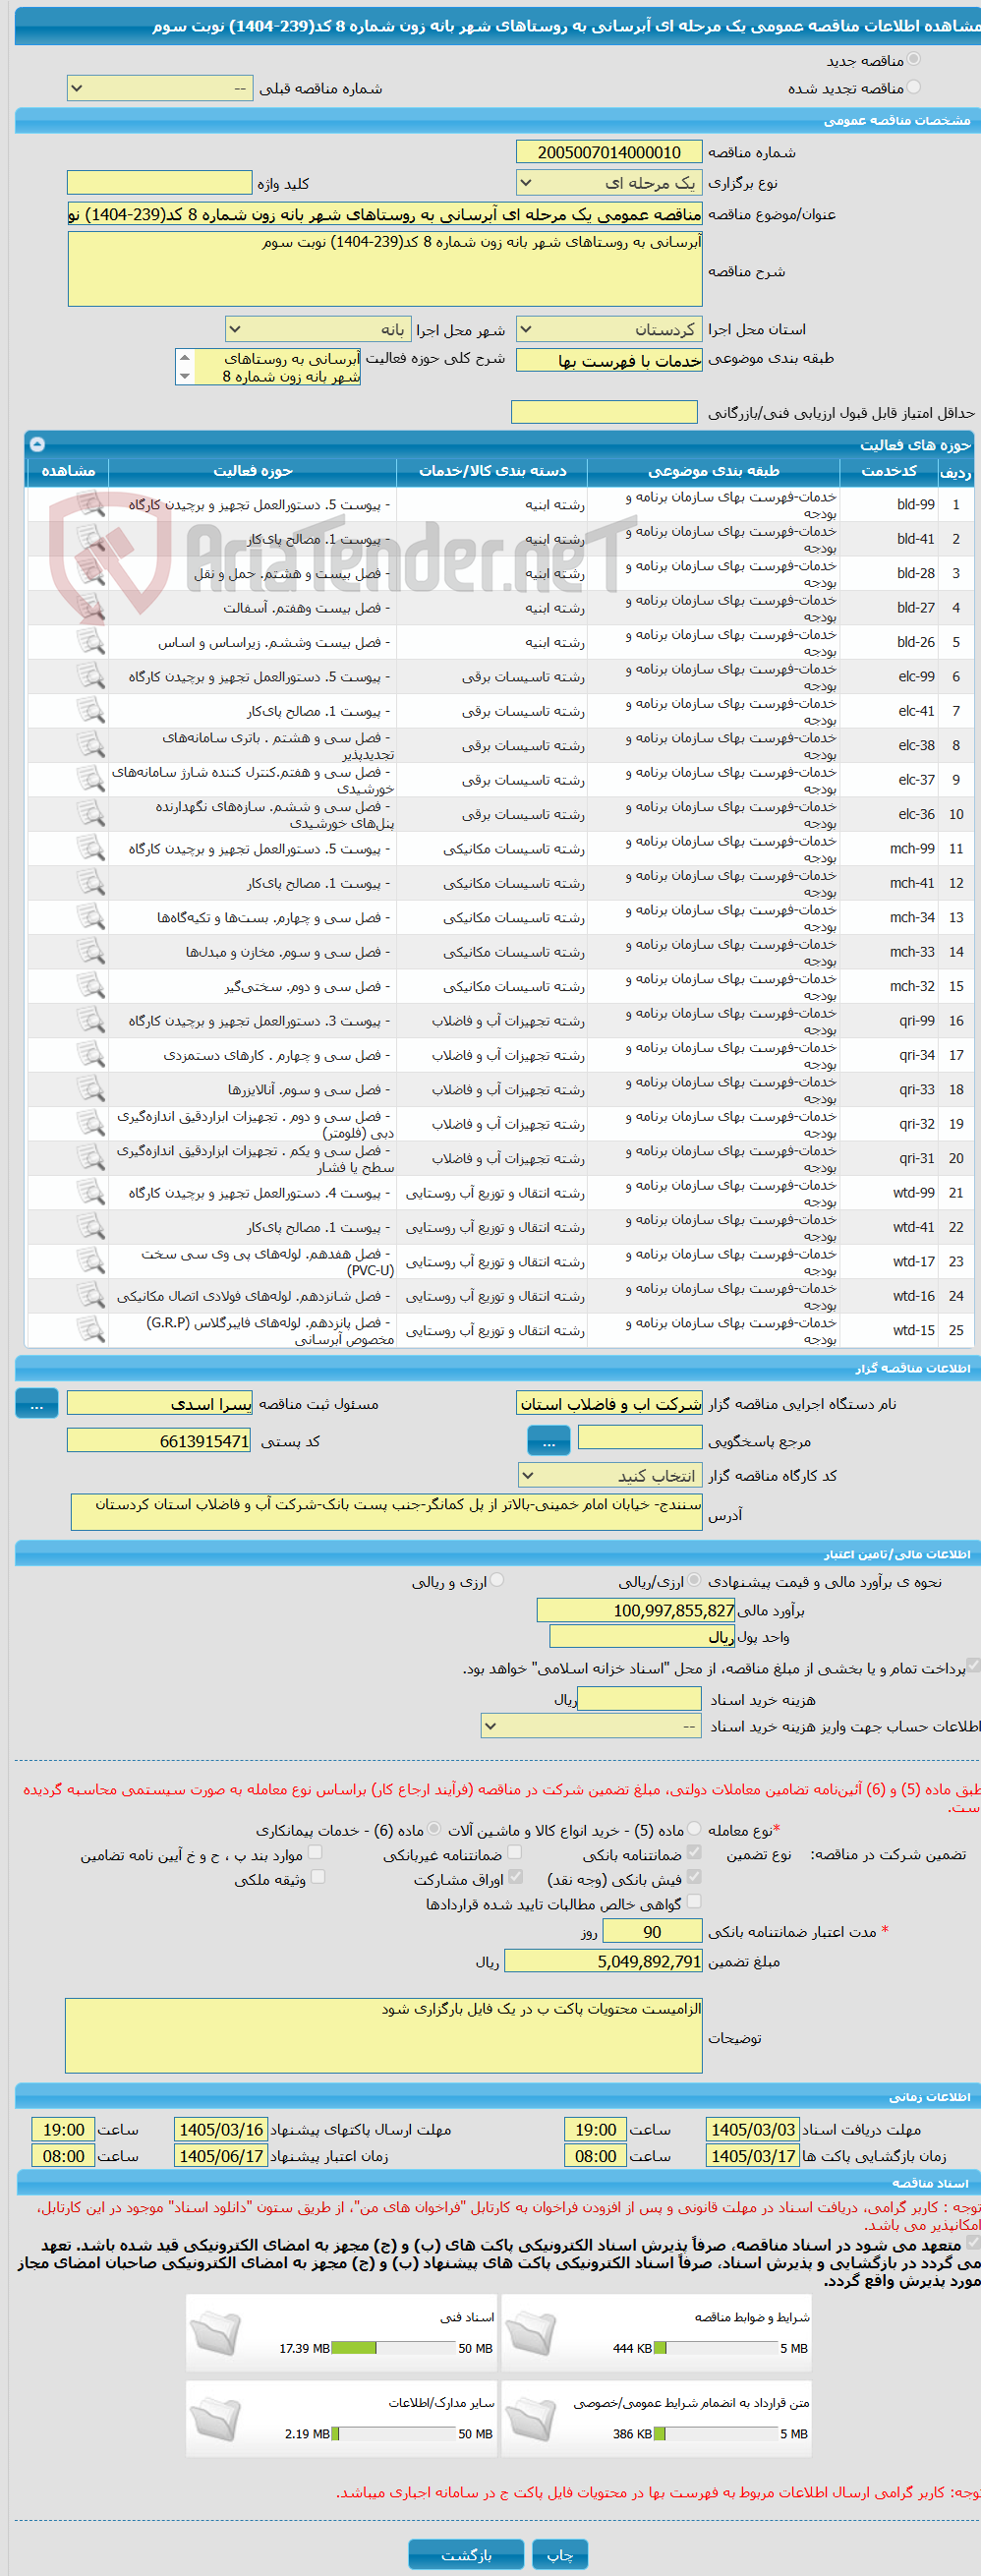Screen dimensions: 981x2576
Task: Open view icon for row wtd-99
Action: point(91,1194)
